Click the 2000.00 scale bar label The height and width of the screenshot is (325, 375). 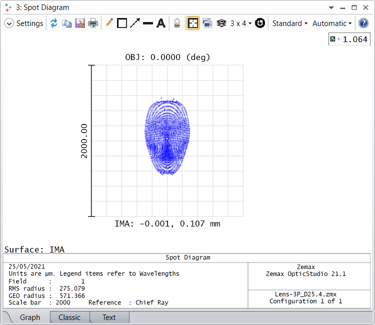[x=84, y=141]
